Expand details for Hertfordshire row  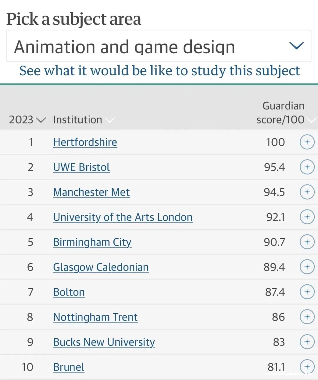click(x=307, y=142)
